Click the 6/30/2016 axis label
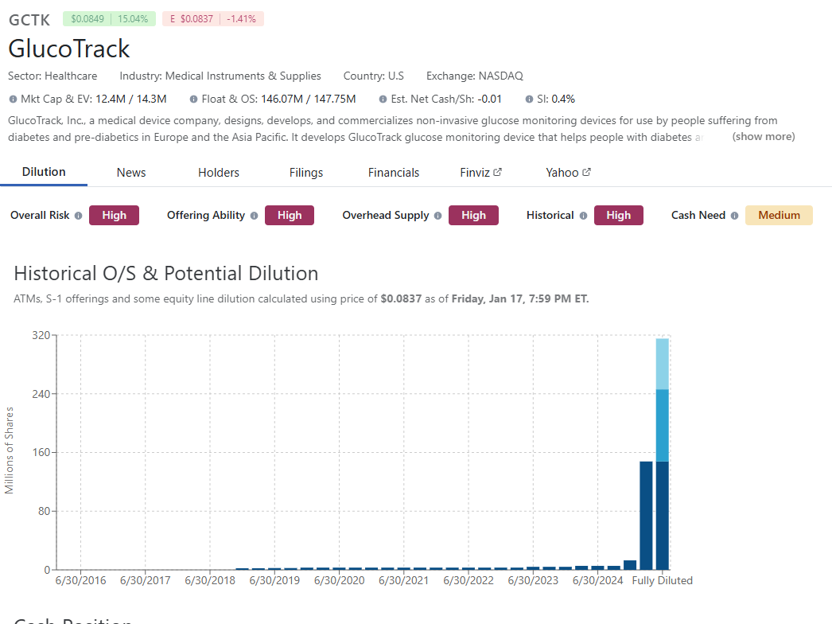Image resolution: width=832 pixels, height=624 pixels. tap(80, 580)
